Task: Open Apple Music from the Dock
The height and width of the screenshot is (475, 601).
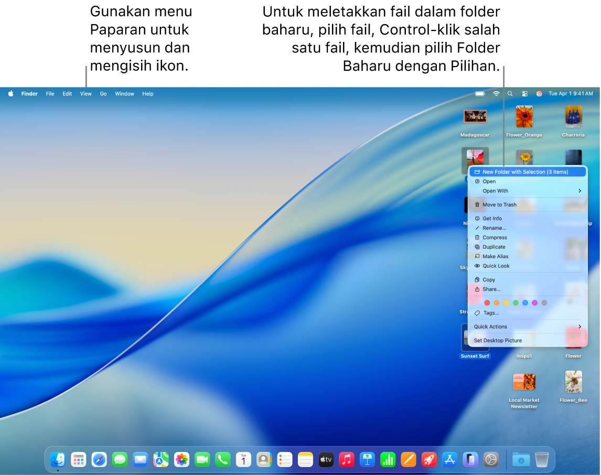Action: tap(346, 459)
